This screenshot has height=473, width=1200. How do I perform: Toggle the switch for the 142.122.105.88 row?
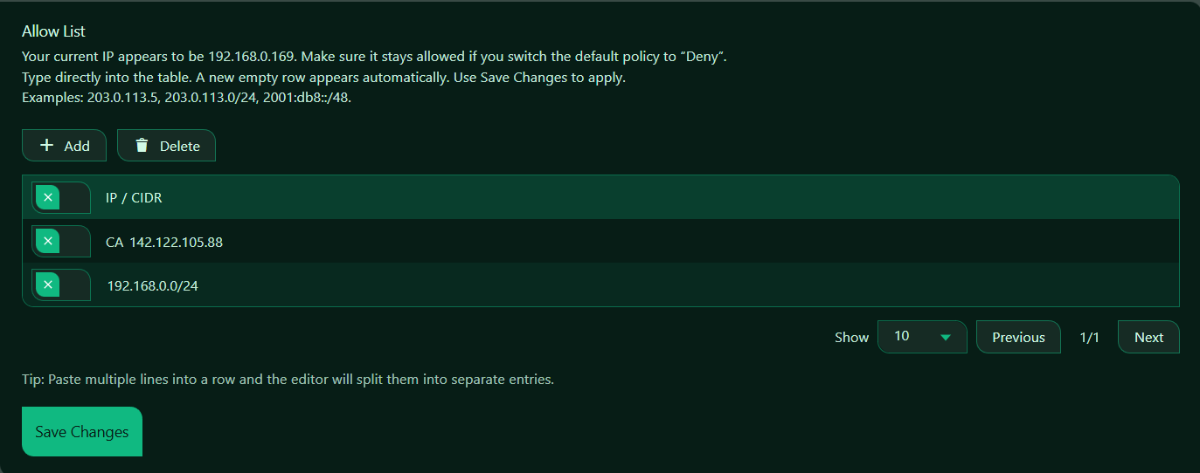(61, 241)
